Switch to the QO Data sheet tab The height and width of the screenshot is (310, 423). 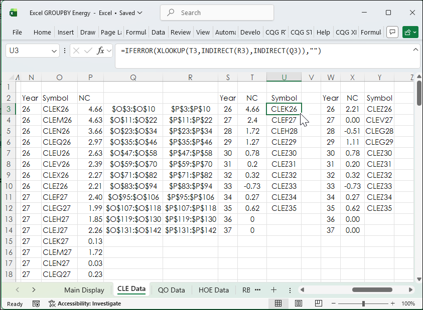(171, 290)
